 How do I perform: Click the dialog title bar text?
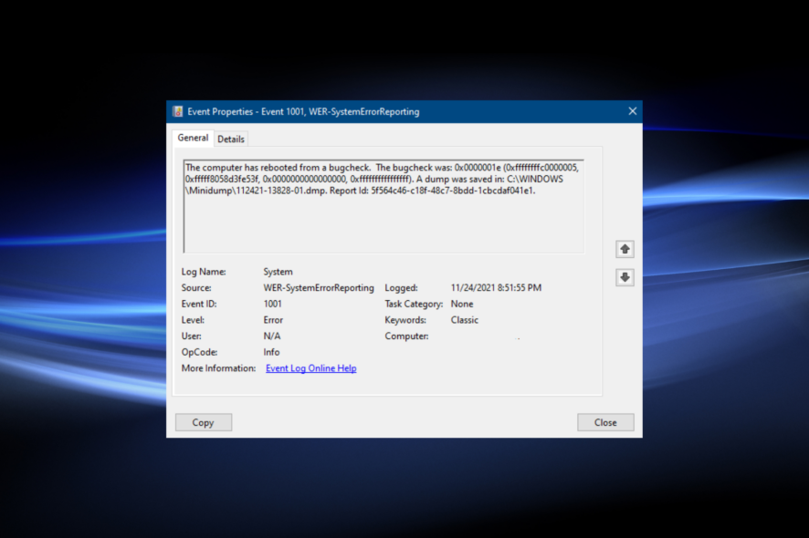(303, 112)
